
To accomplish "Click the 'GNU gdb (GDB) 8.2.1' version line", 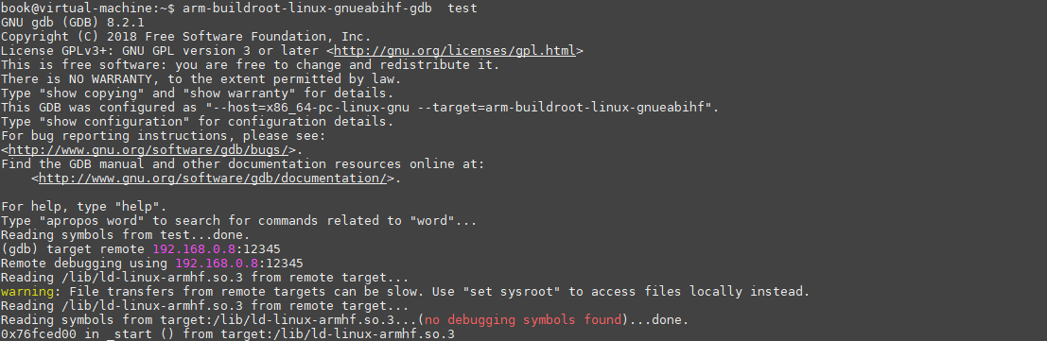I will coord(73,23).
